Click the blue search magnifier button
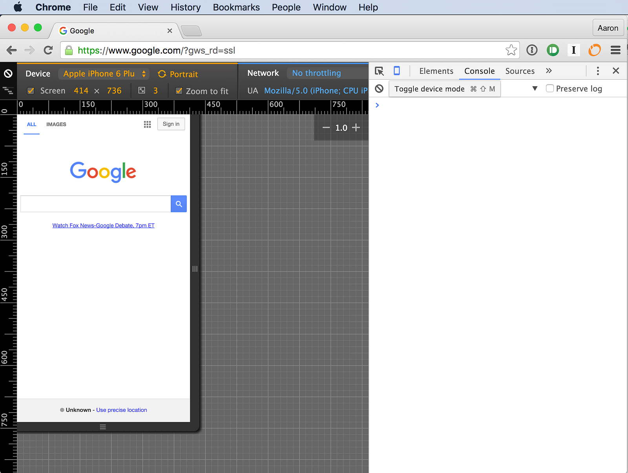This screenshot has width=628, height=473. [x=179, y=204]
